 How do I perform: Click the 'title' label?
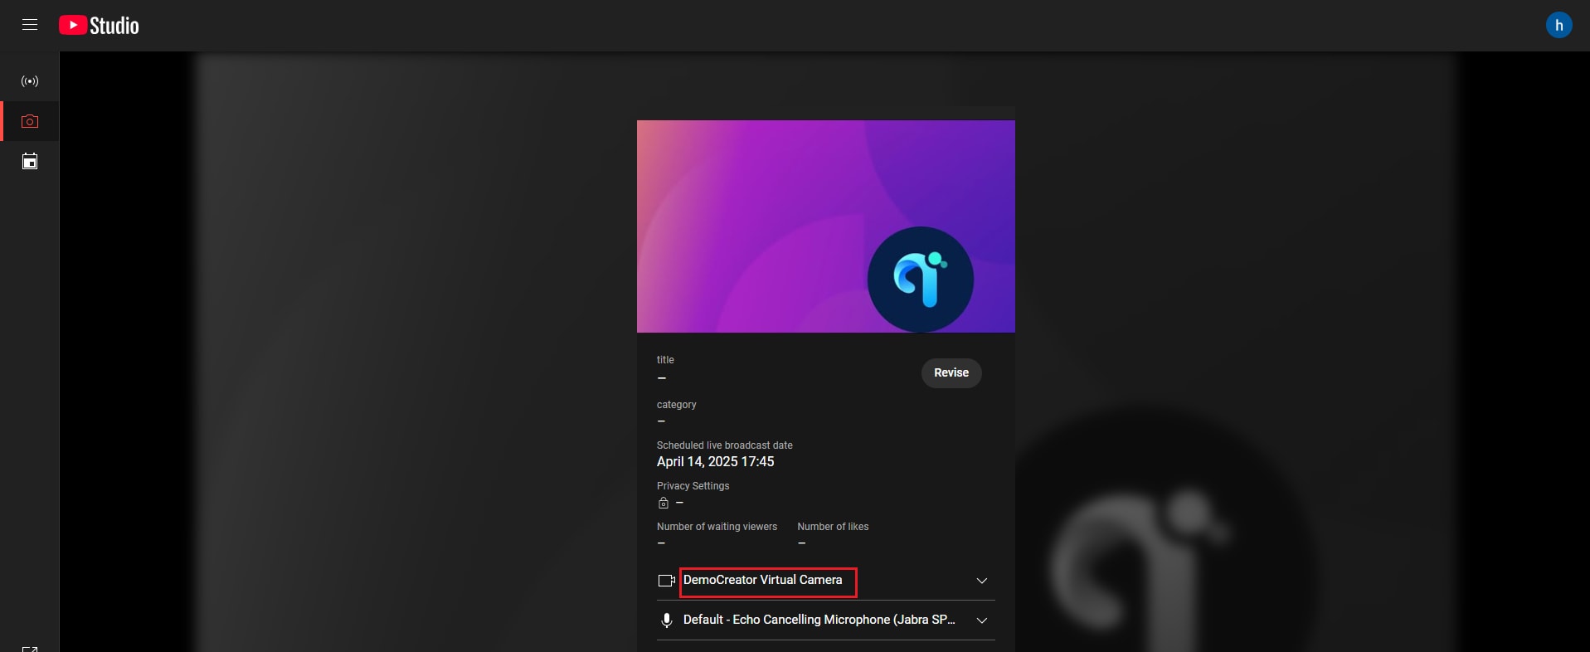point(665,360)
